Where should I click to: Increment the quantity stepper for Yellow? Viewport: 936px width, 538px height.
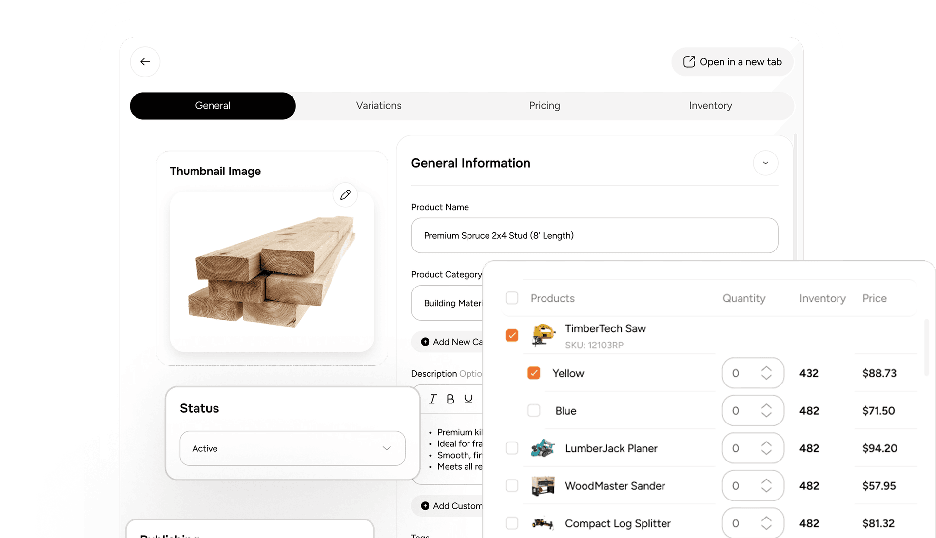(766, 369)
